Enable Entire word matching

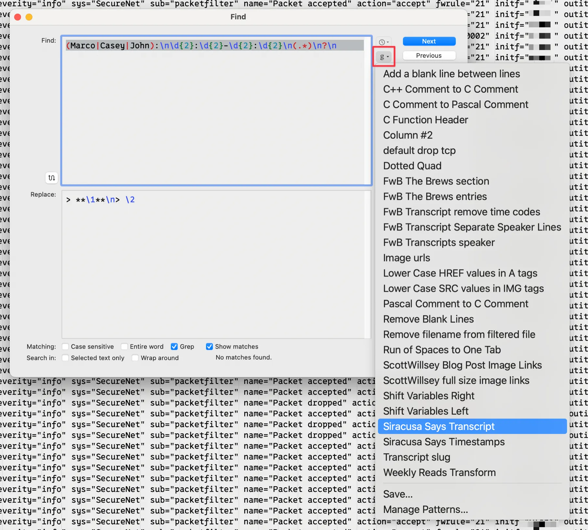[124, 346]
